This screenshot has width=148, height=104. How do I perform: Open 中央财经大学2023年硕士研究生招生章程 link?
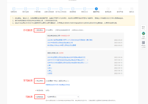tap(62, 45)
